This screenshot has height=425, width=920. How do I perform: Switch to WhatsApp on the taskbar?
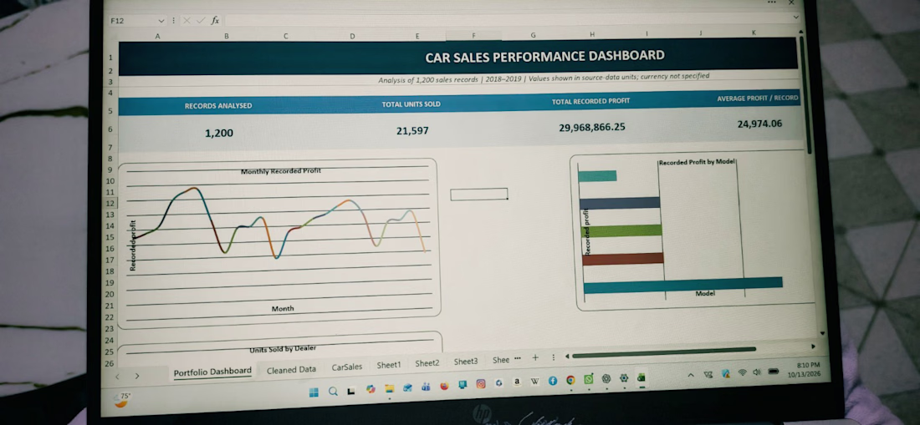click(589, 379)
